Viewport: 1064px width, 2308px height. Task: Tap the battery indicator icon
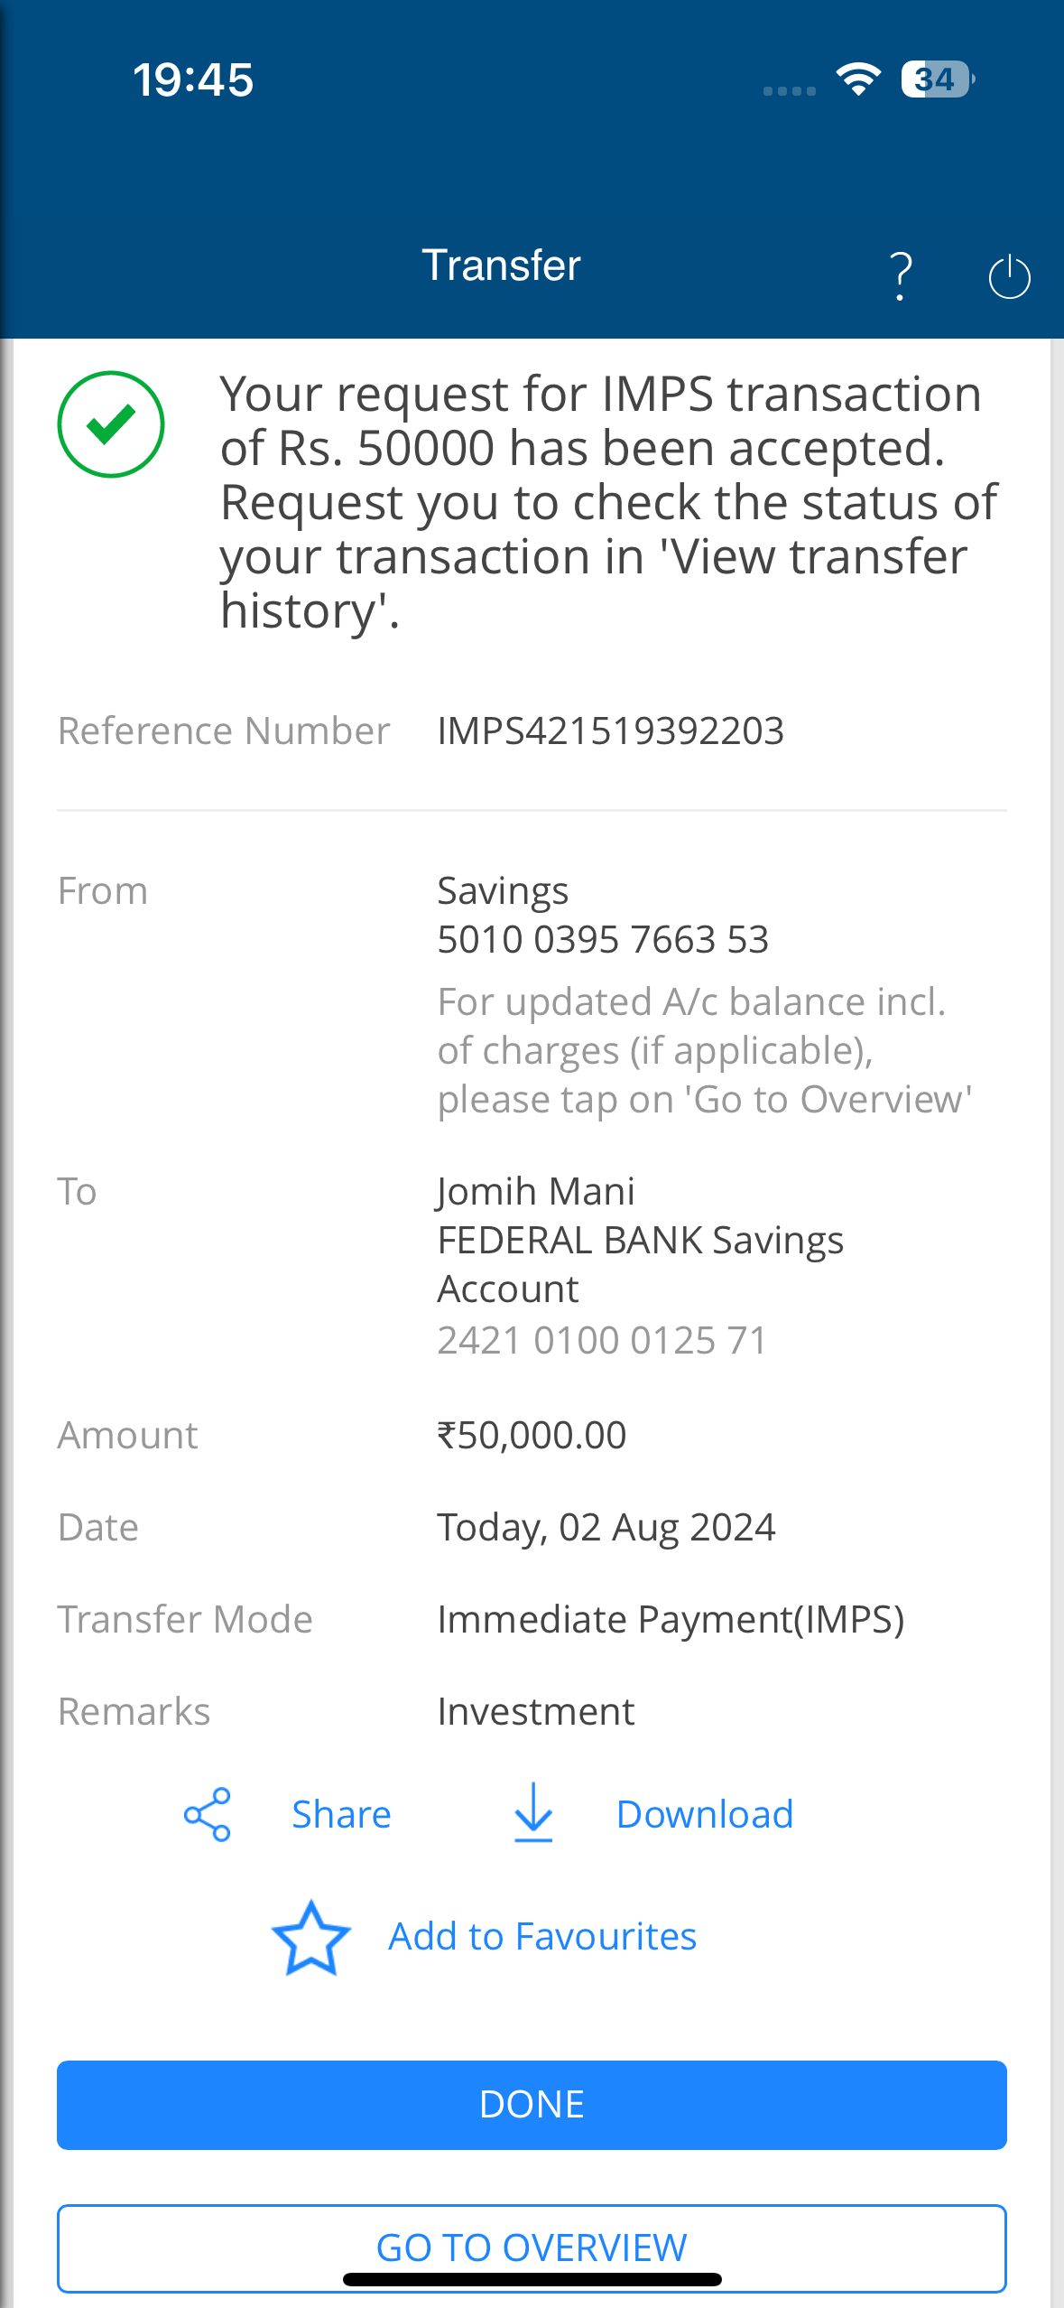click(x=937, y=79)
